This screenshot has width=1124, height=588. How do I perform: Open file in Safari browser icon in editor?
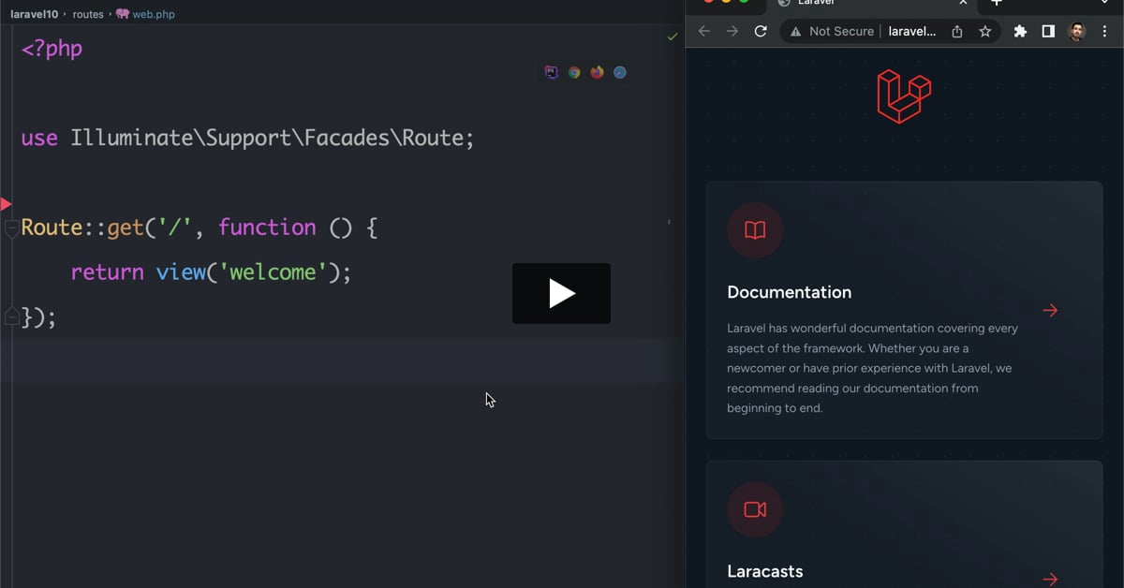620,72
